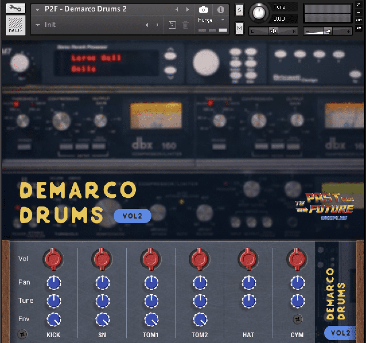This screenshot has width=366, height=343.
Task: Open the Init snapshot dropdown arrow
Action: [x=37, y=25]
